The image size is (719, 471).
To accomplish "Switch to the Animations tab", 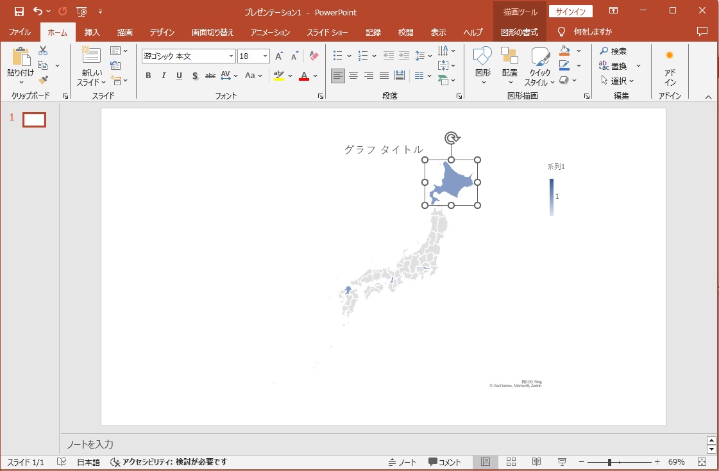I will [270, 32].
